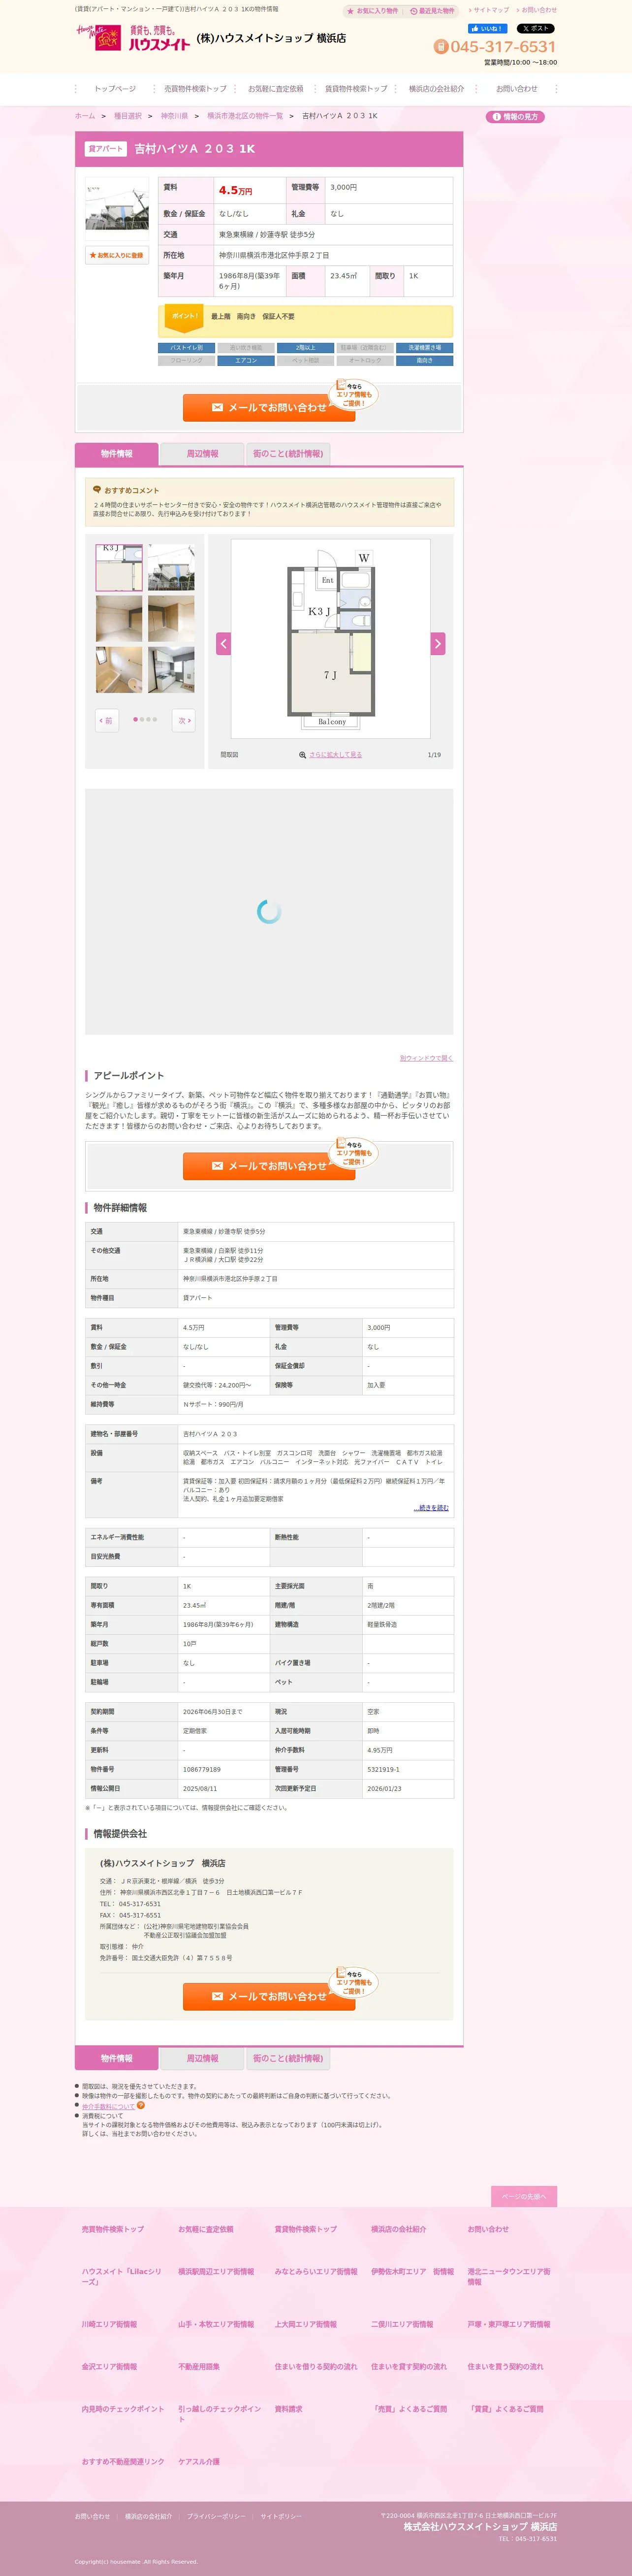Click the X ポスト share button
The width and height of the screenshot is (632, 2576).
pyautogui.click(x=535, y=29)
